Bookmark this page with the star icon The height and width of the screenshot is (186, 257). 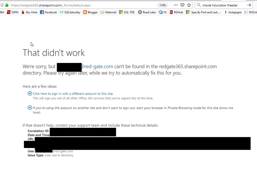tap(189, 5)
